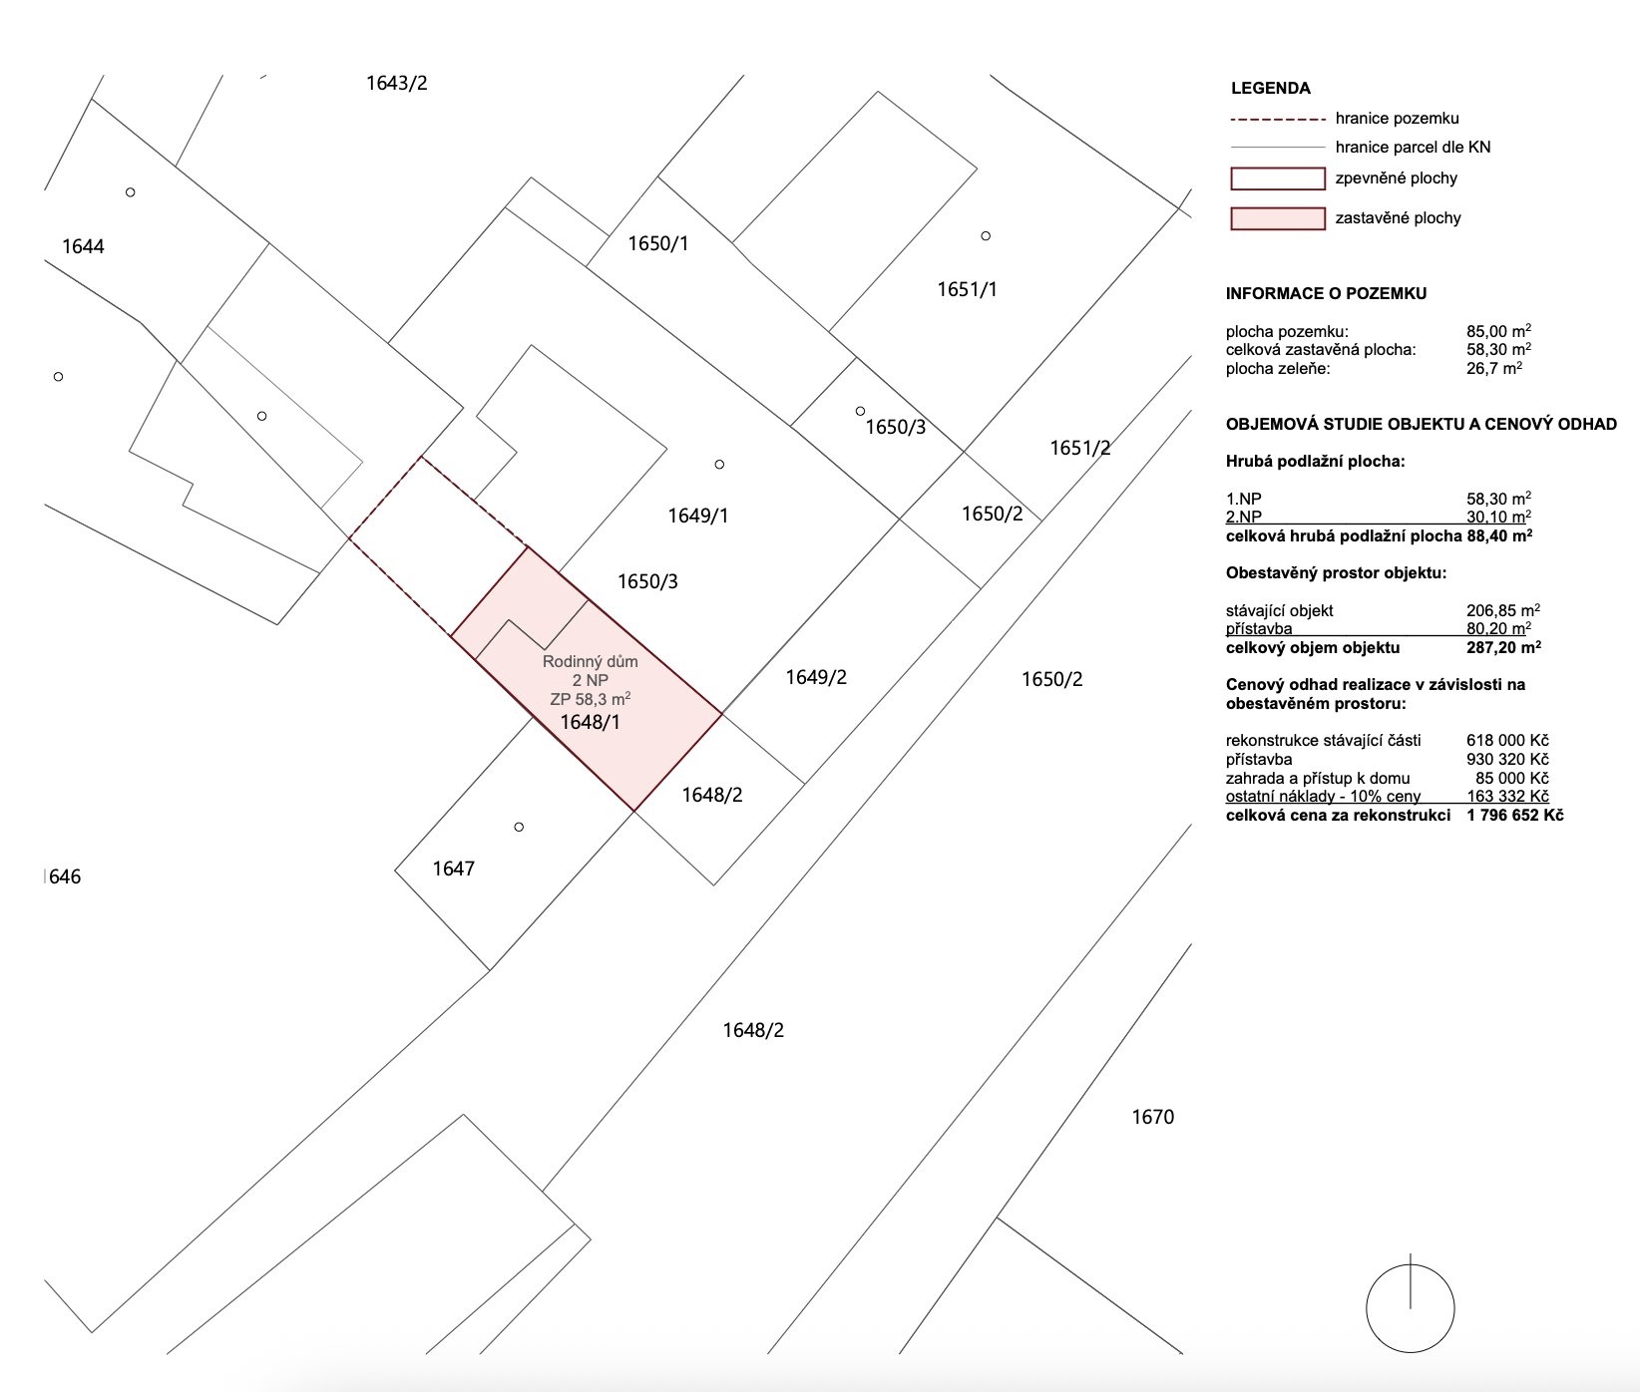Click the circle marker in parcel 1649/1
1640x1392 pixels.
point(719,465)
